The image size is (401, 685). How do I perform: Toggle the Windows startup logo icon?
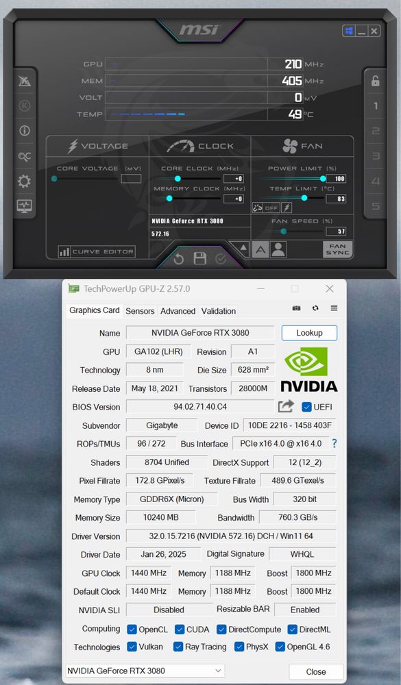(349, 31)
